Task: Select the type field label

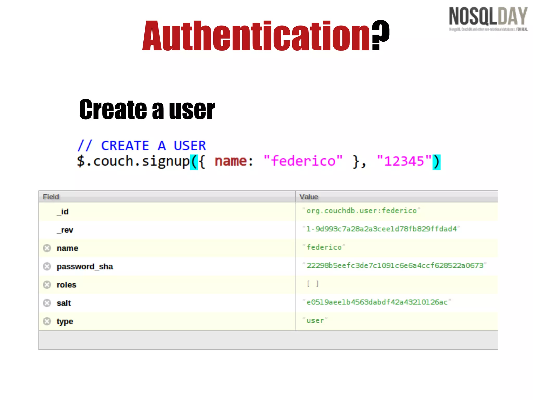Action: pyautogui.click(x=65, y=322)
